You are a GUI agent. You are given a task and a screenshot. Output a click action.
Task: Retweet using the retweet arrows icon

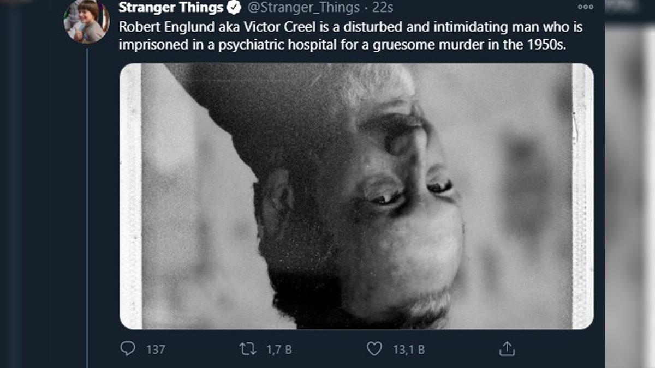(x=248, y=348)
